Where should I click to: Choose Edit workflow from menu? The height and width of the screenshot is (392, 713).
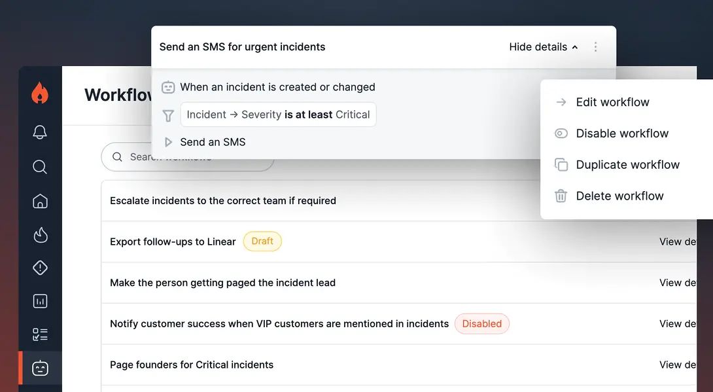(612, 102)
